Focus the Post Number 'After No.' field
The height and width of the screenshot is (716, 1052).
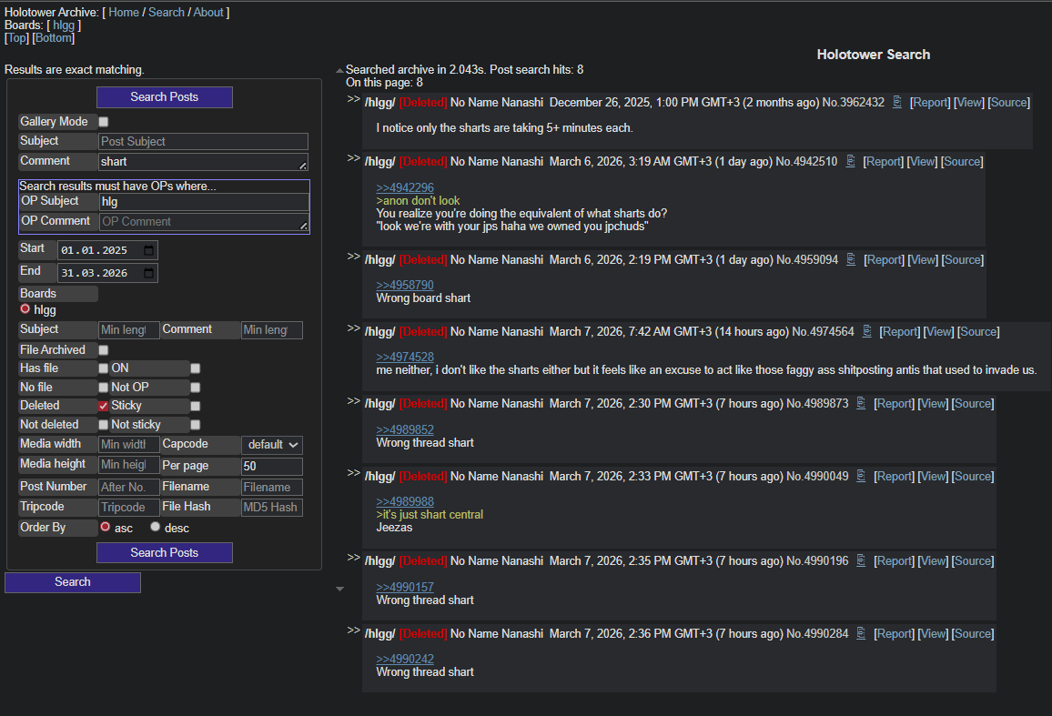point(129,487)
